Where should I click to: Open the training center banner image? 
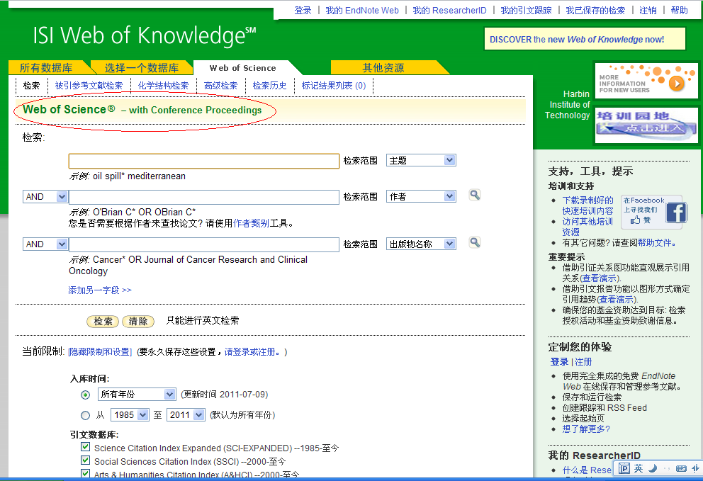646,125
